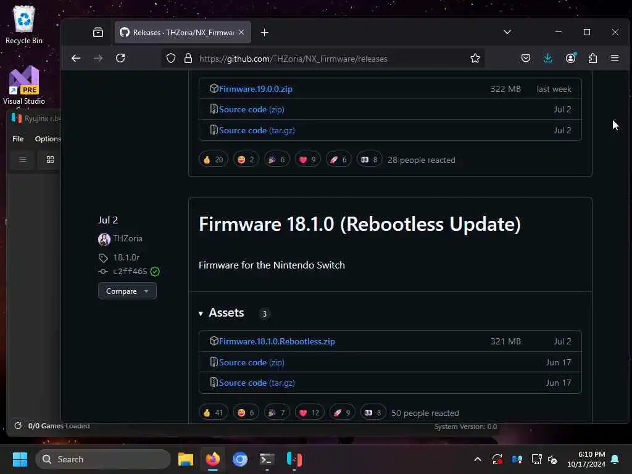Download Firmware.18.1.0.Rebootless.zip asset

[277, 341]
